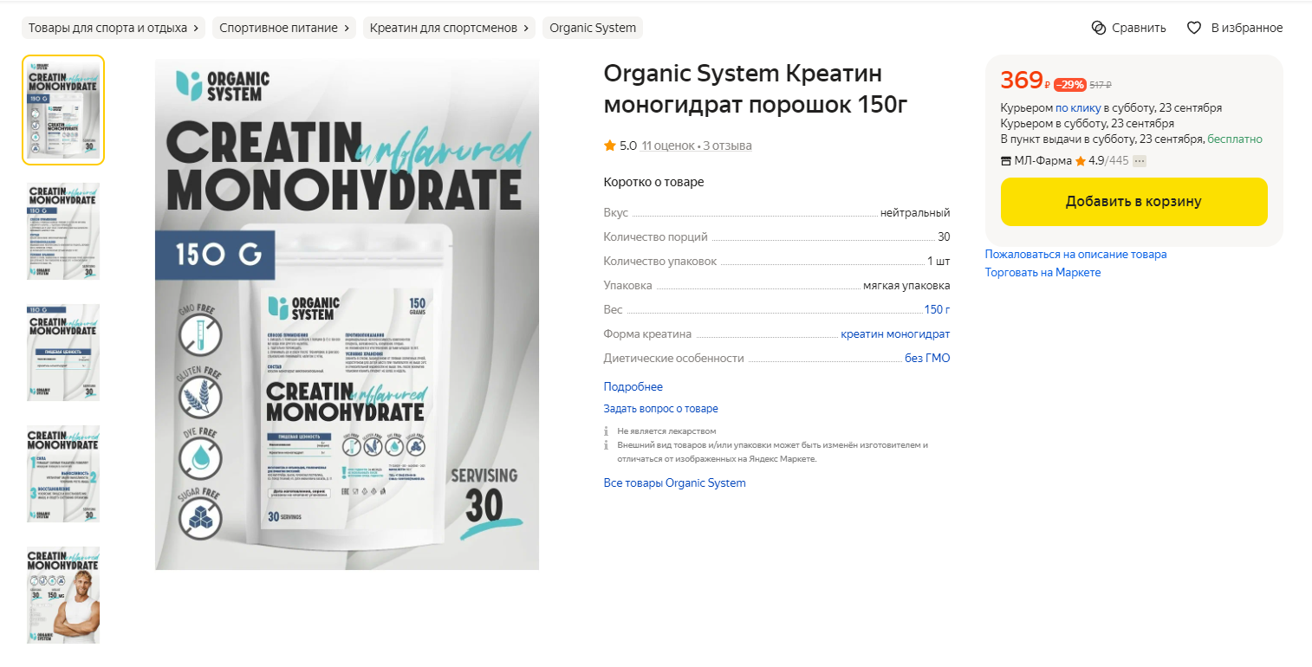
Task: Click Пожаловаться на описание товара link
Action: 1075,254
